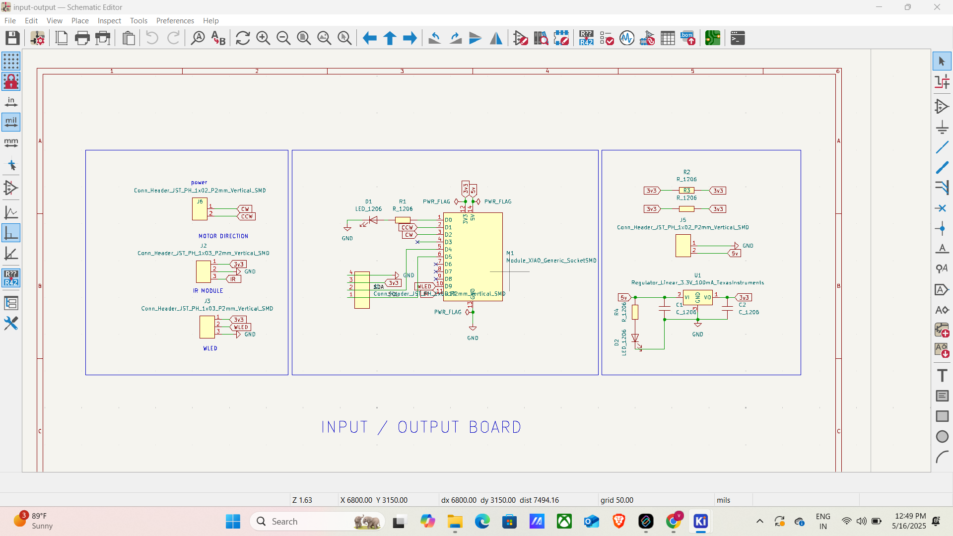Draw a rectangle tool
The height and width of the screenshot is (536, 953).
pyautogui.click(x=942, y=416)
